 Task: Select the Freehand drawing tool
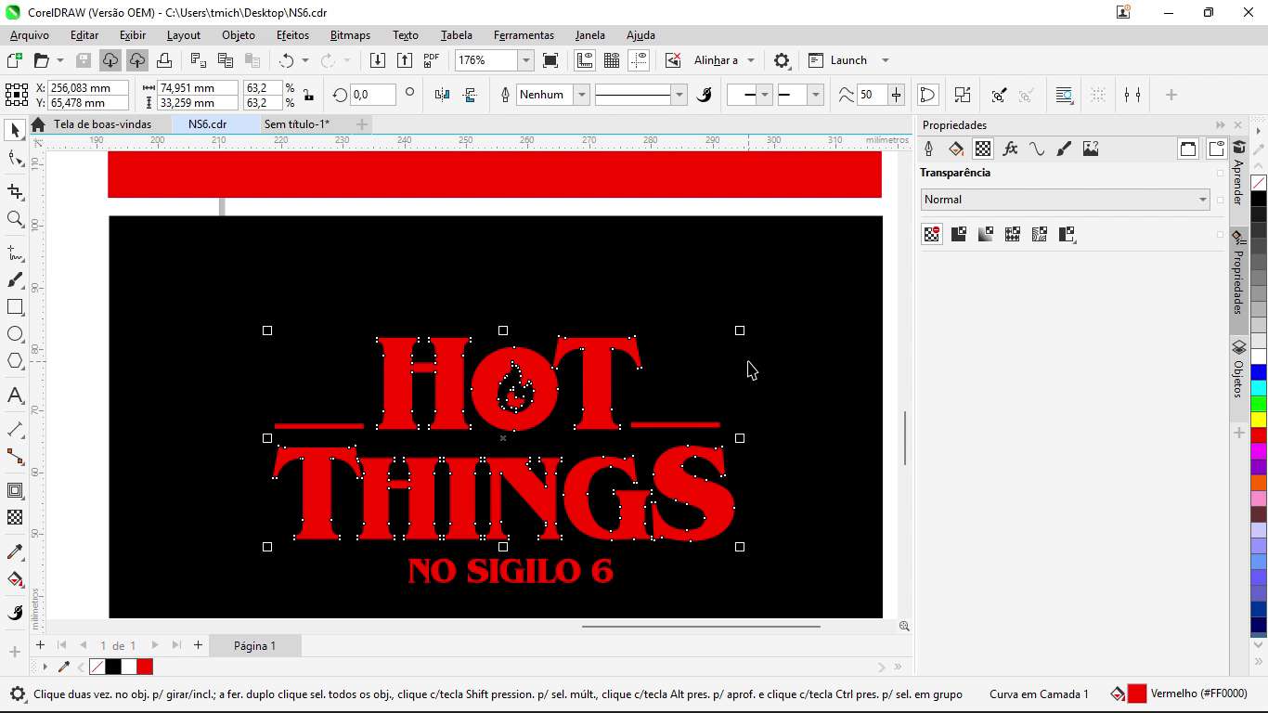(x=15, y=253)
